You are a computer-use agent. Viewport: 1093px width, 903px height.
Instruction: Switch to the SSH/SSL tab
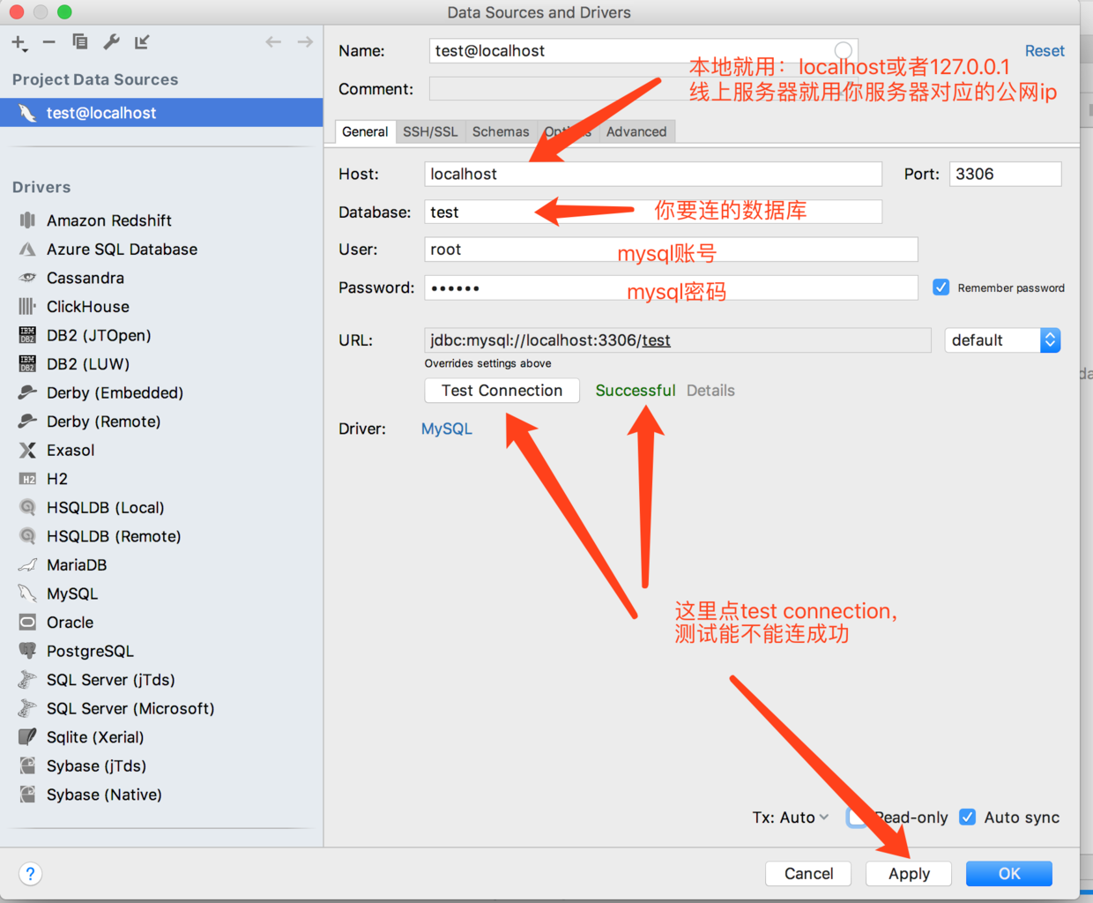(430, 131)
